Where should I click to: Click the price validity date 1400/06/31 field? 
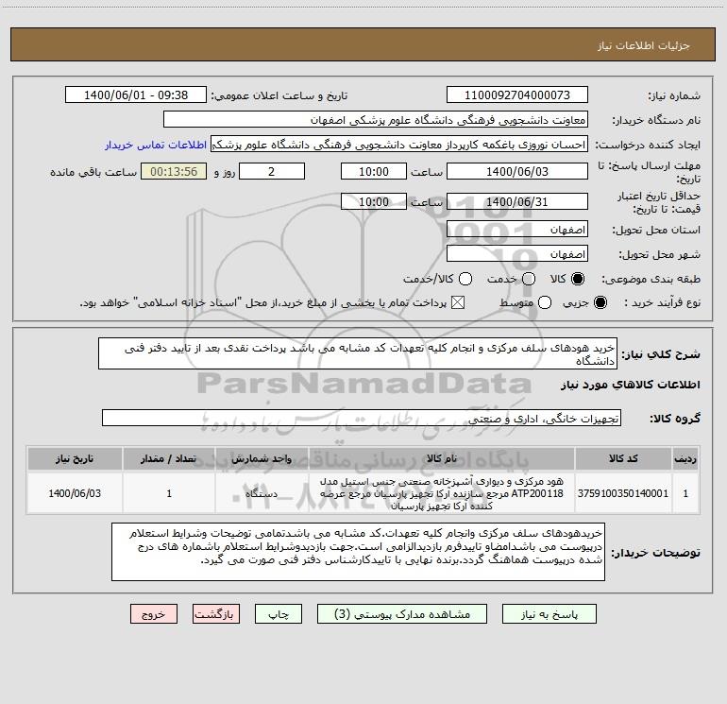[517, 201]
